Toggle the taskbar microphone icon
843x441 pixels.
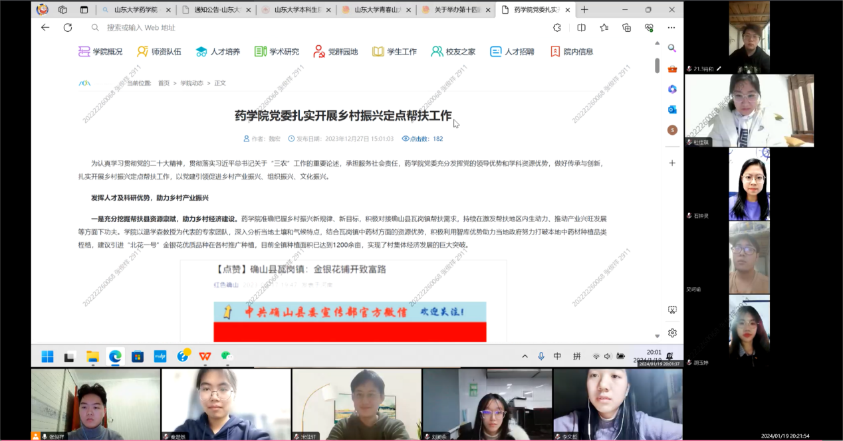pos(541,357)
